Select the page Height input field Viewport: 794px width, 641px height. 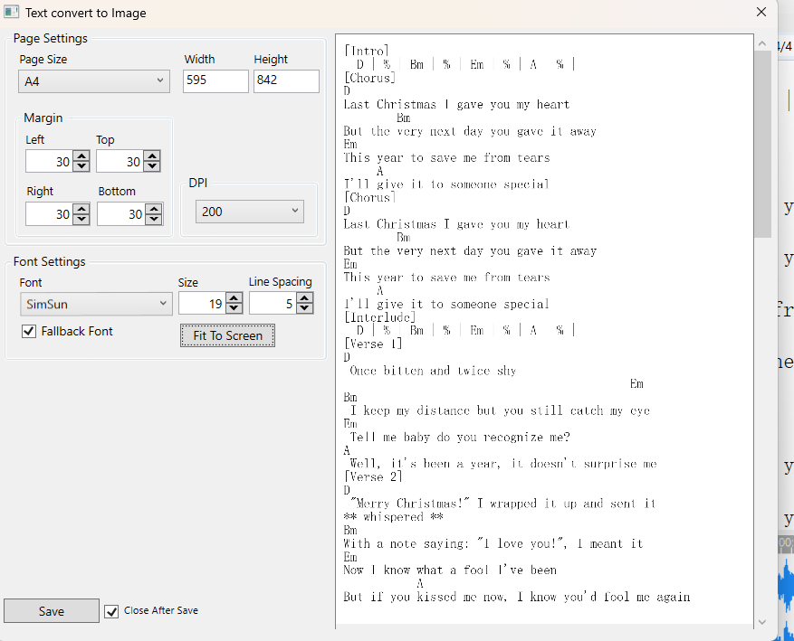(x=286, y=81)
